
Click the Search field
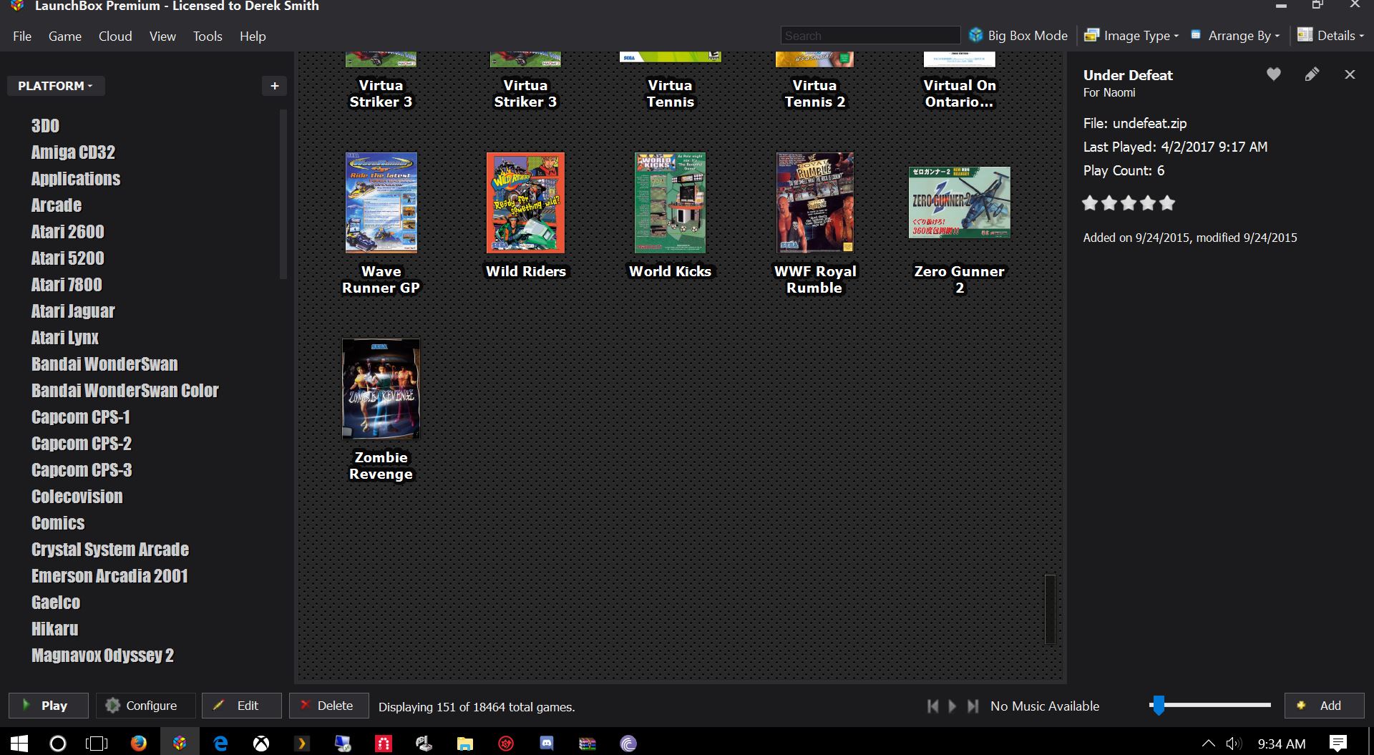pyautogui.click(x=870, y=35)
